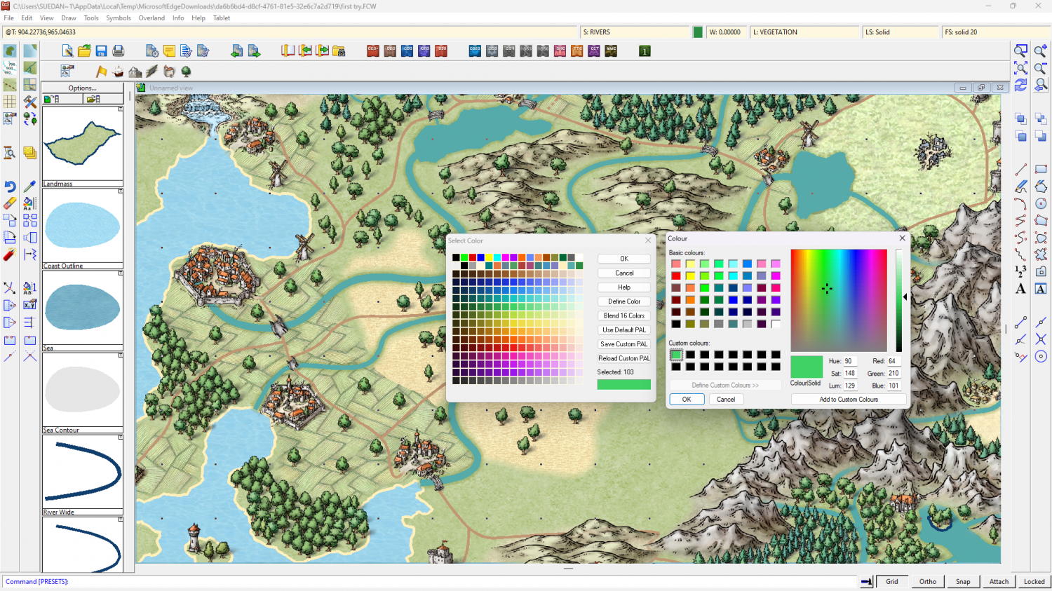This screenshot has height=591, width=1052.
Task: Click the Zoom In plus icon
Action: pos(1041,50)
